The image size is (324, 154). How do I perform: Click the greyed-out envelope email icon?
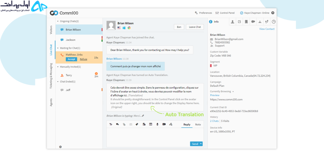tap(131, 125)
